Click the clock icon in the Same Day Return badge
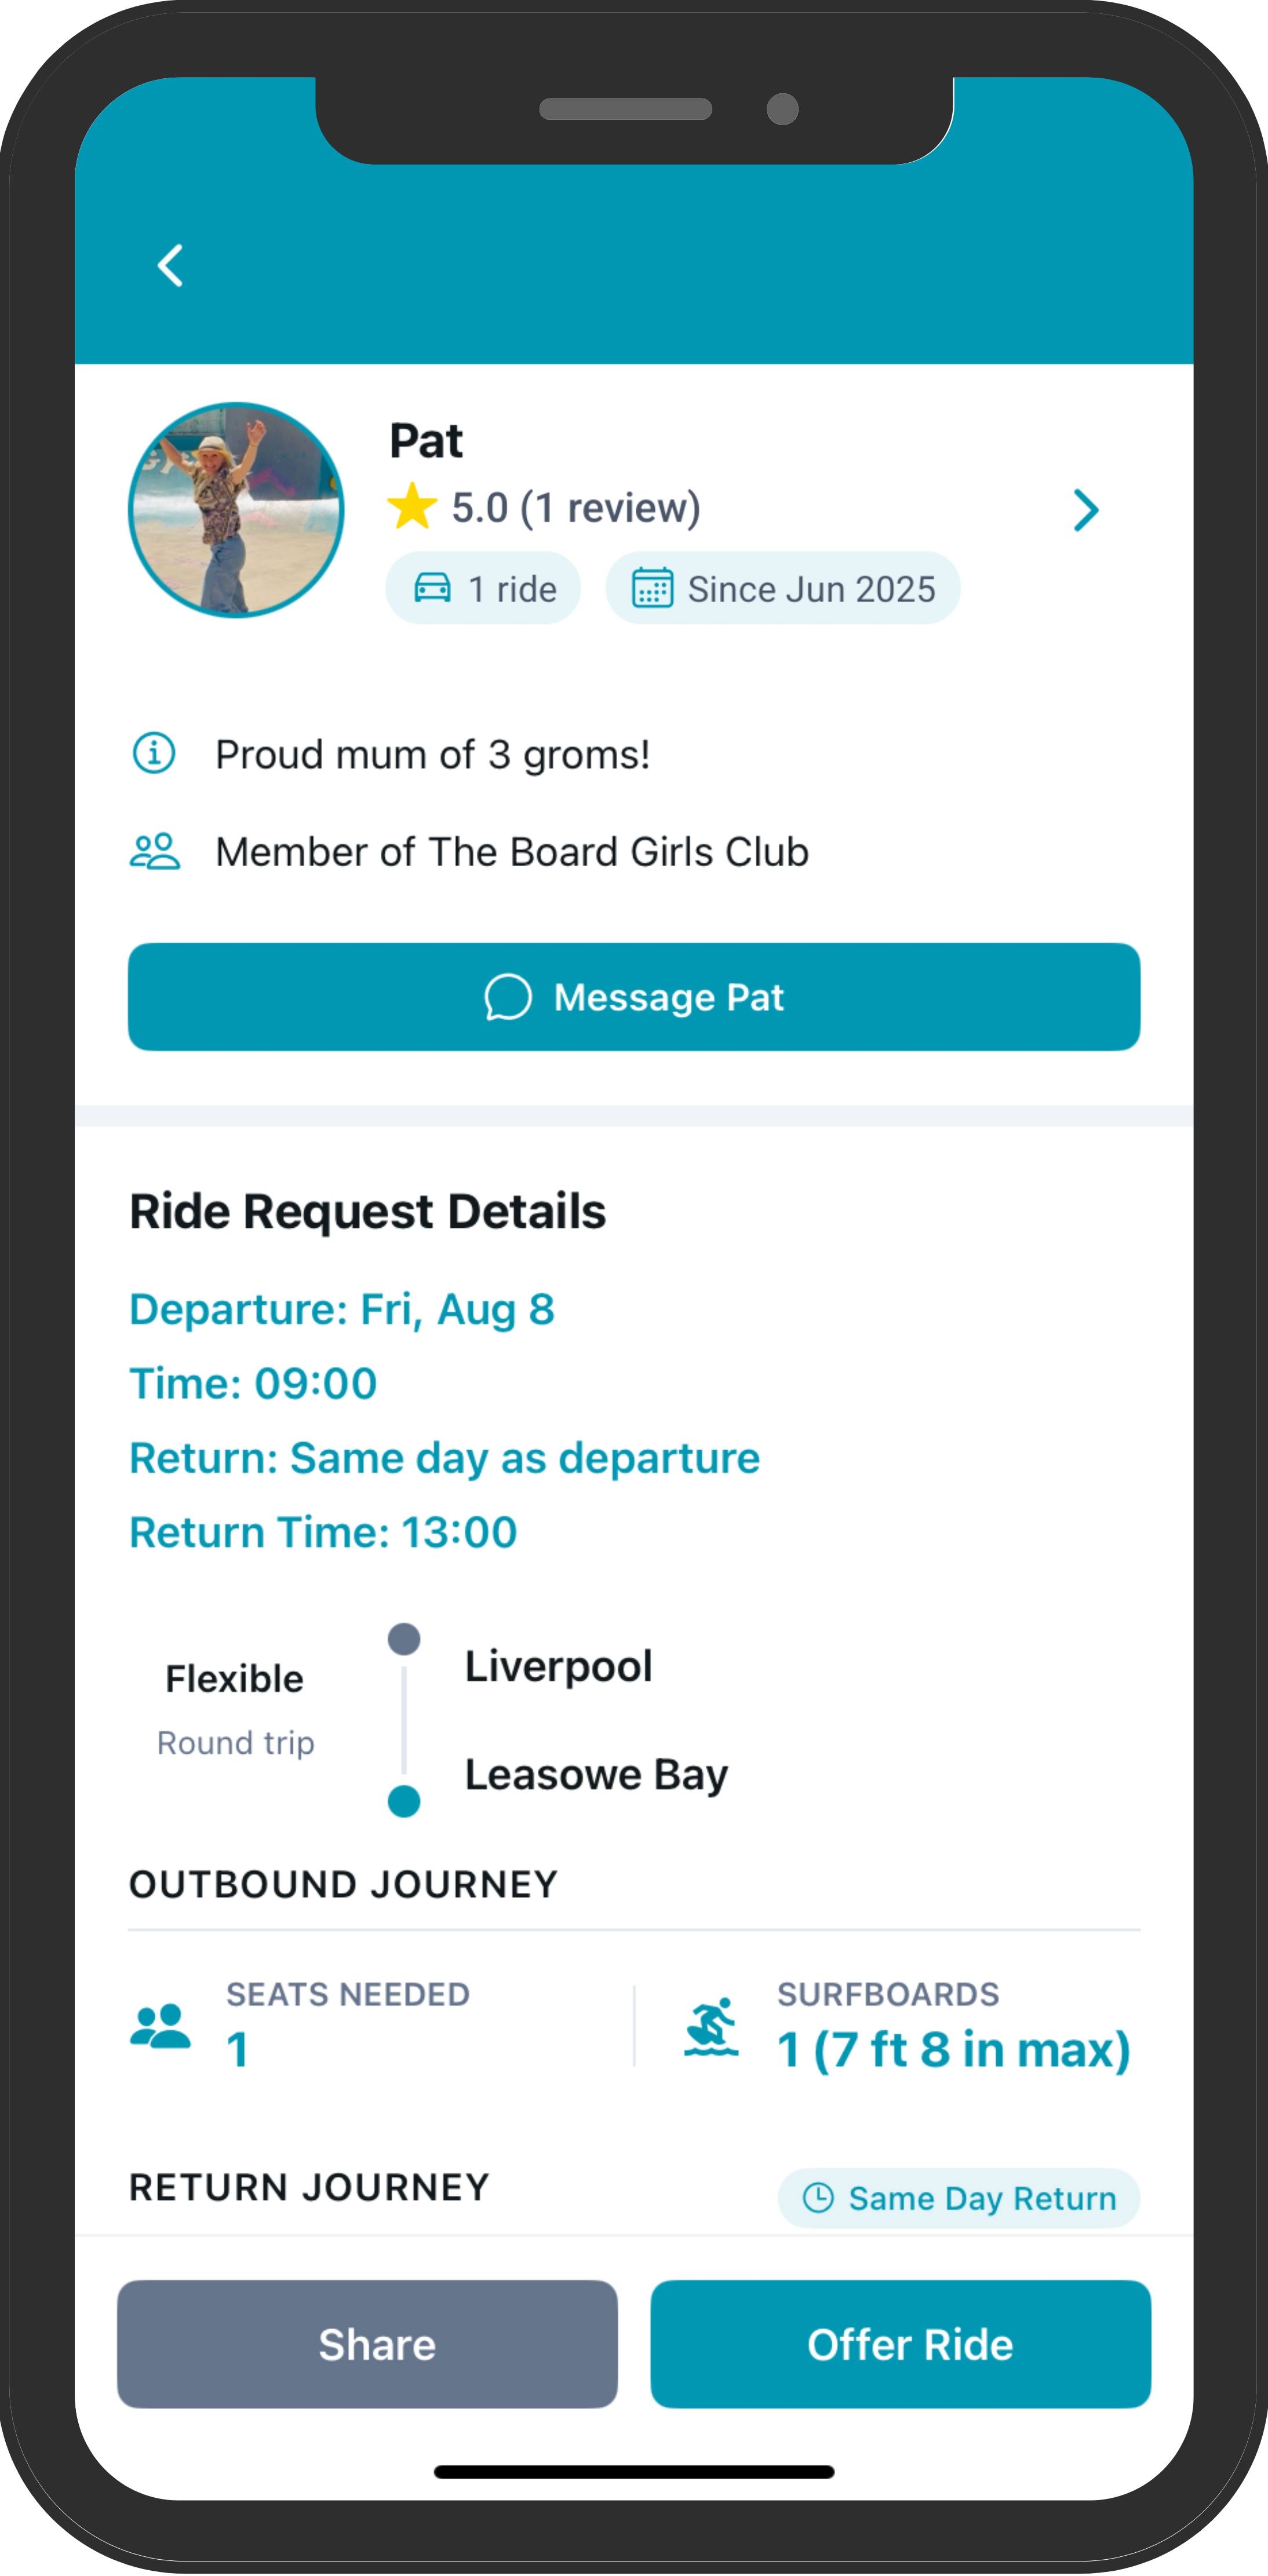The image size is (1268, 2576). coord(818,2198)
